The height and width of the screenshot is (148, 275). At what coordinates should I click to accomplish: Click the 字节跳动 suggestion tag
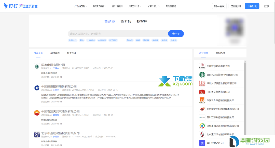[113, 40]
